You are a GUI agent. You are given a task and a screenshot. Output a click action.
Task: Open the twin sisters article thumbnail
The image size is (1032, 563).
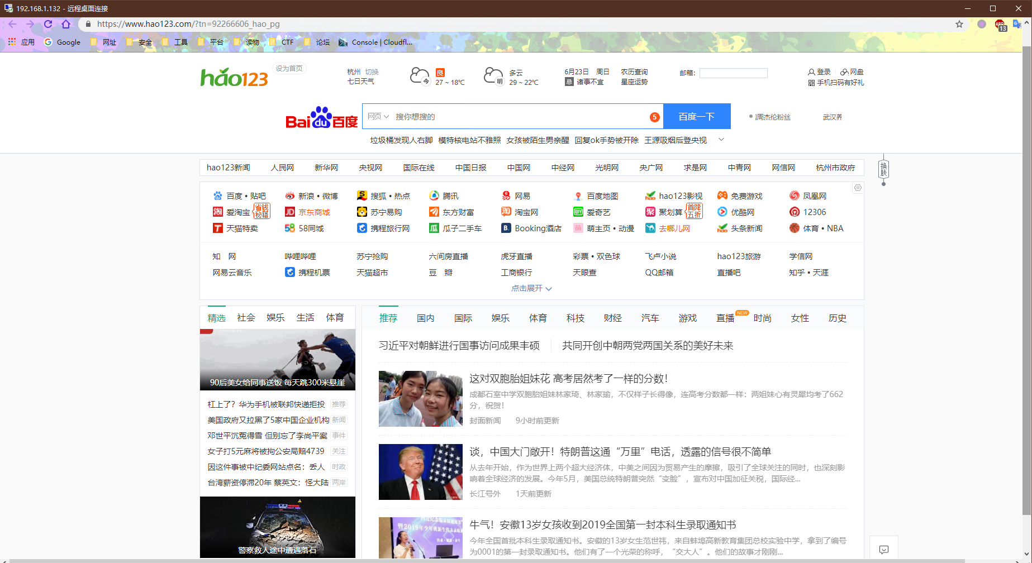[421, 399]
